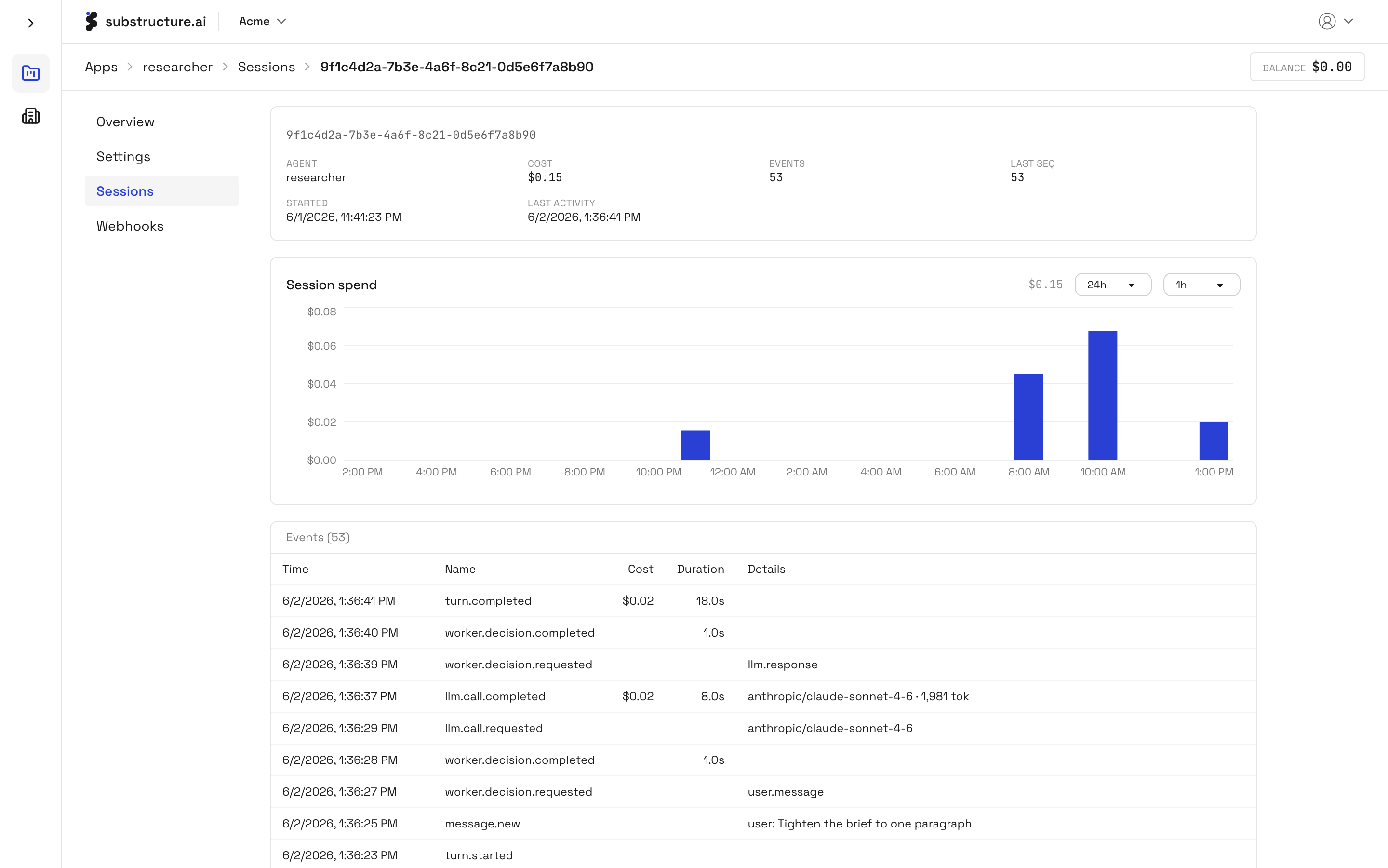Viewport: 1388px width, 868px height.
Task: Click the Name column header
Action: pyautogui.click(x=460, y=569)
